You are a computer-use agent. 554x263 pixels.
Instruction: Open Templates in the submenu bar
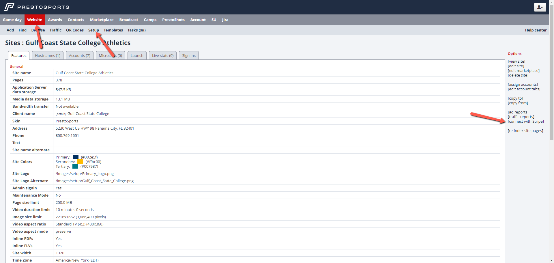pos(113,30)
